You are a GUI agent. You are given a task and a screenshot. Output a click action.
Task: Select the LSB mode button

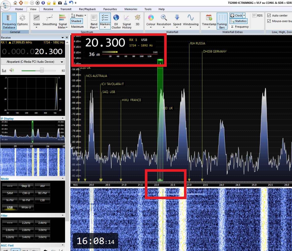pos(42,200)
